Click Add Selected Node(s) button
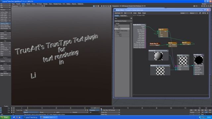Screen dimensions: 212x119 [x=123, y=21]
